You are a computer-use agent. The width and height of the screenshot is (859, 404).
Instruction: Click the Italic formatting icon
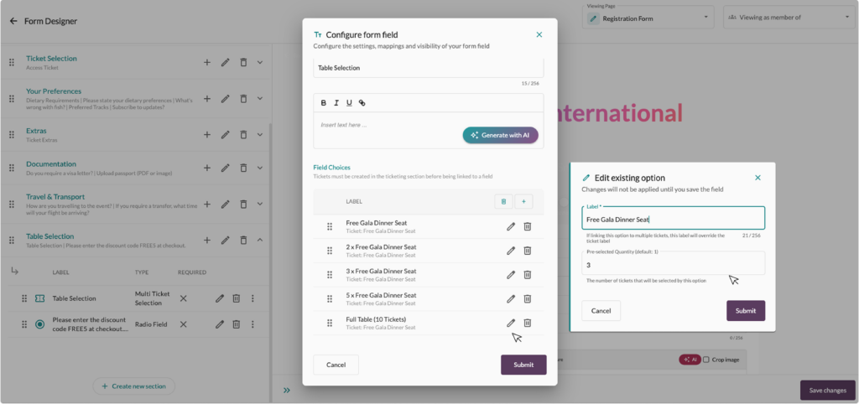coord(336,103)
